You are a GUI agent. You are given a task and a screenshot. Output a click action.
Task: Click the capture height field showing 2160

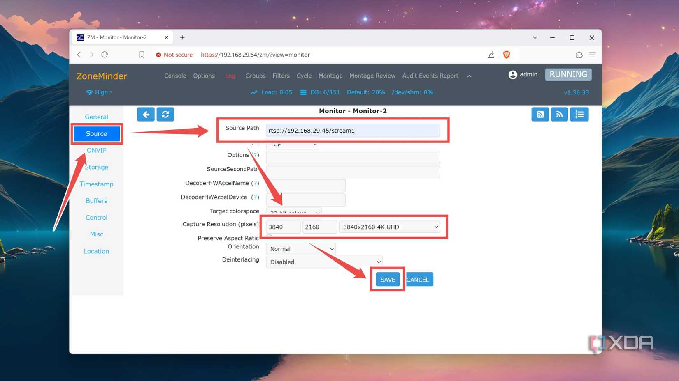point(320,227)
